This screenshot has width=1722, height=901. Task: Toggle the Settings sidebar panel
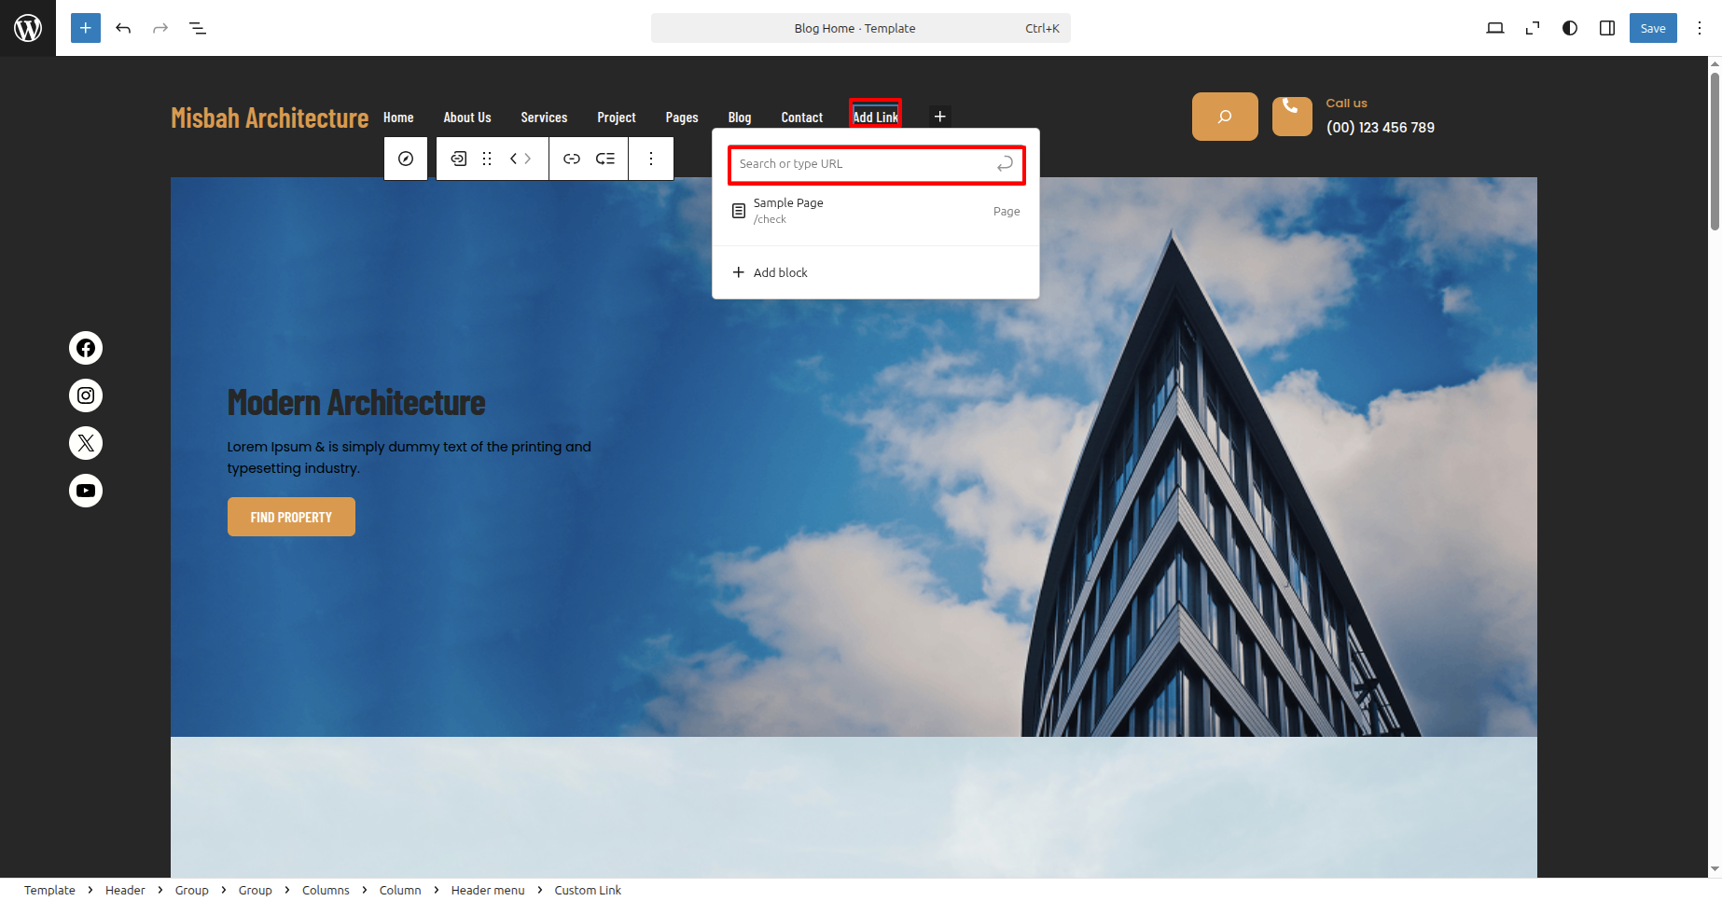click(1607, 28)
